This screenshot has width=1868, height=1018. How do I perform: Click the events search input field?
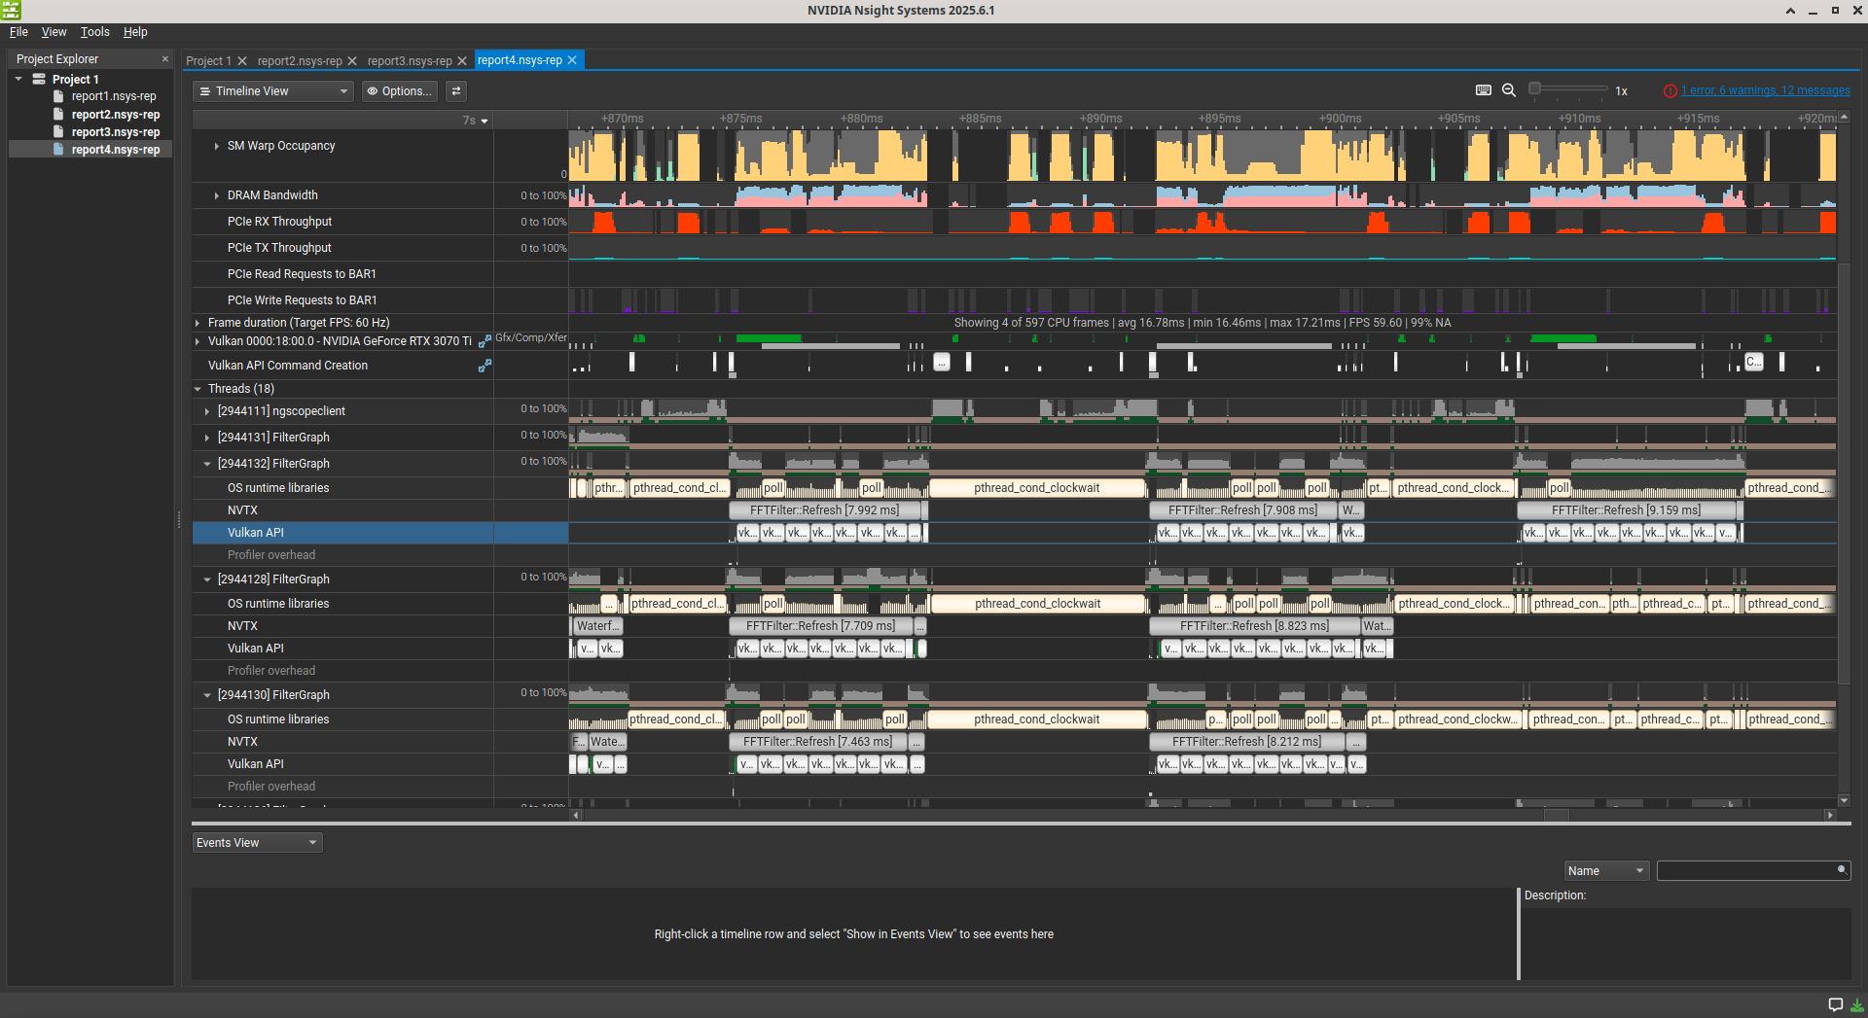1753,871
